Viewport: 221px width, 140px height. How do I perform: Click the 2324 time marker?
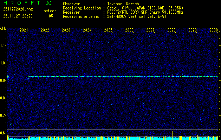click(x=87, y=30)
